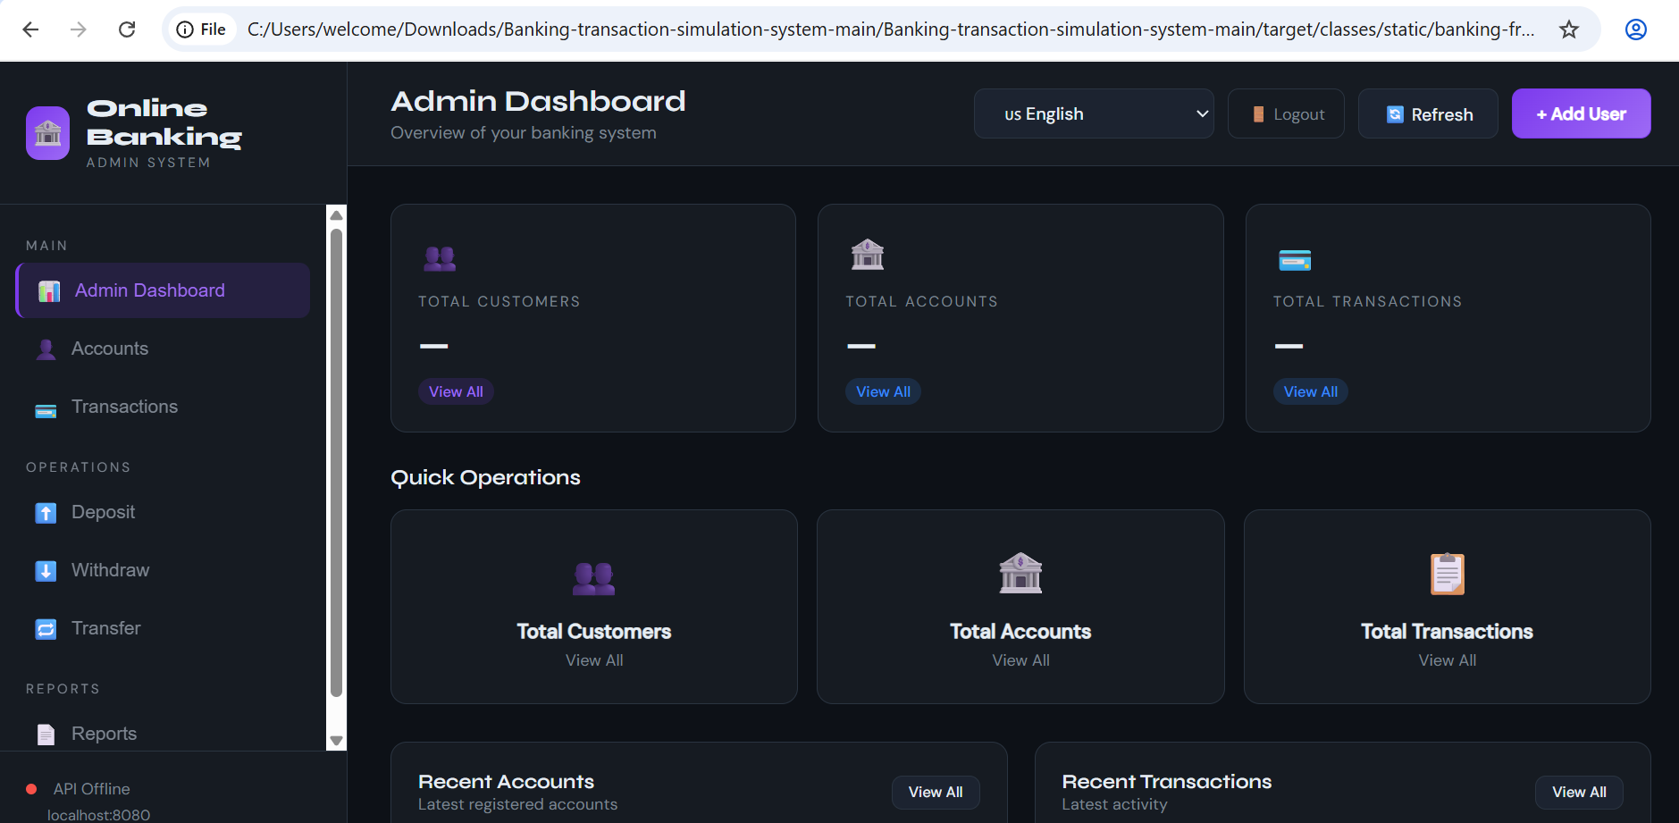Click the Logout button

coord(1286,113)
